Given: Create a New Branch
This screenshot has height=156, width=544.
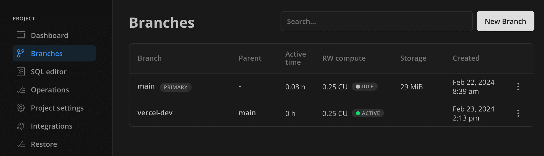Looking at the screenshot, I should click(505, 21).
